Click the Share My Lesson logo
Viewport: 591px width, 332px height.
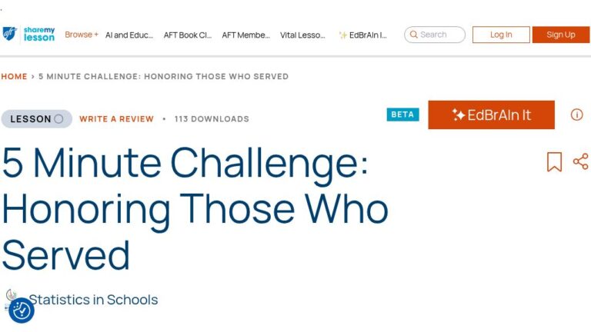click(x=28, y=34)
